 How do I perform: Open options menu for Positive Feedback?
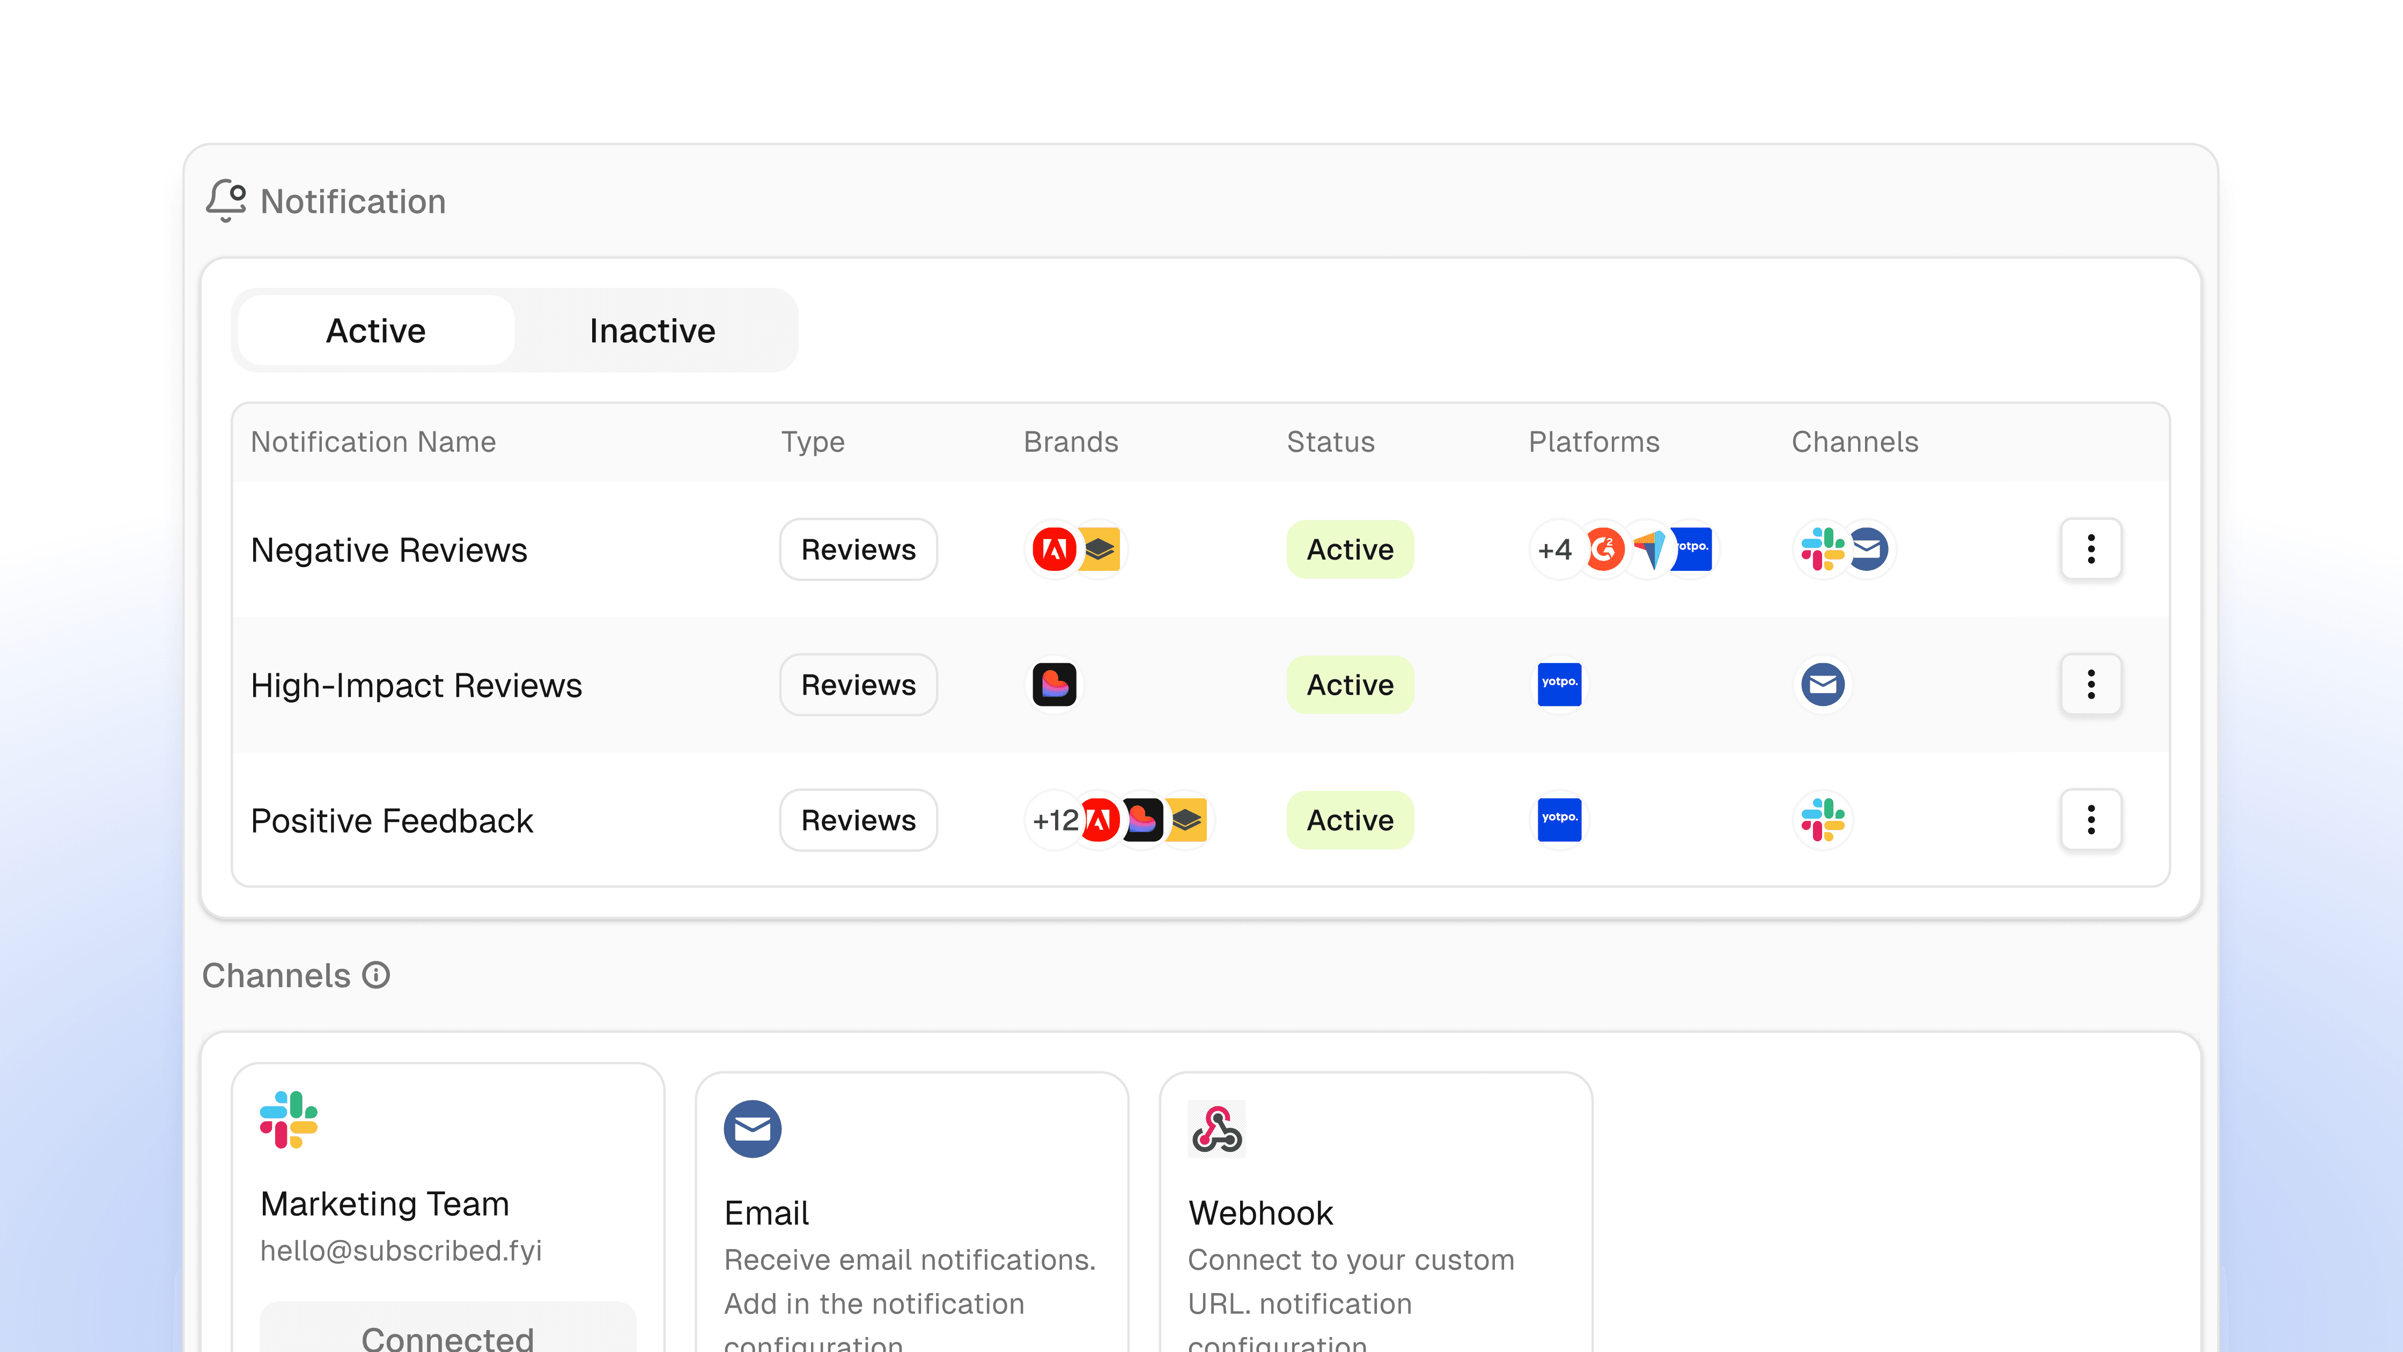pos(2090,820)
